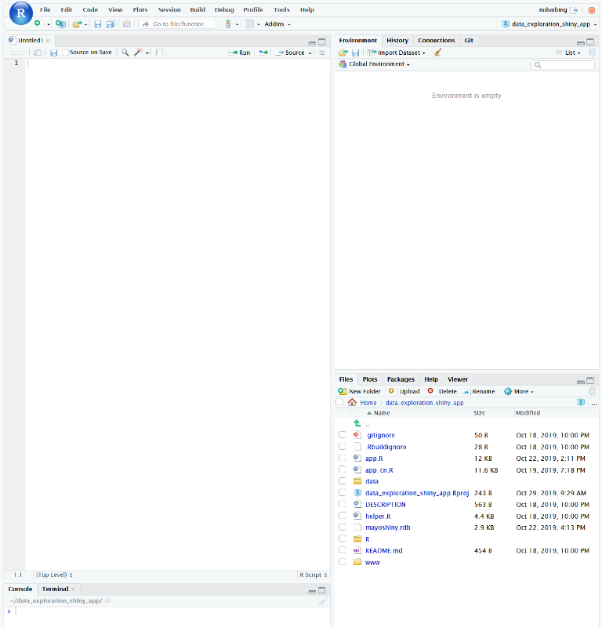
Task: Click the find/replace magnifier icon in the editor
Action: (125, 53)
